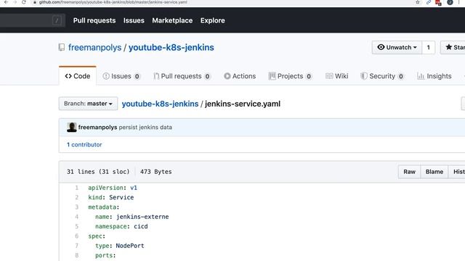
Task: Open the Wiki tab
Action: (x=337, y=76)
